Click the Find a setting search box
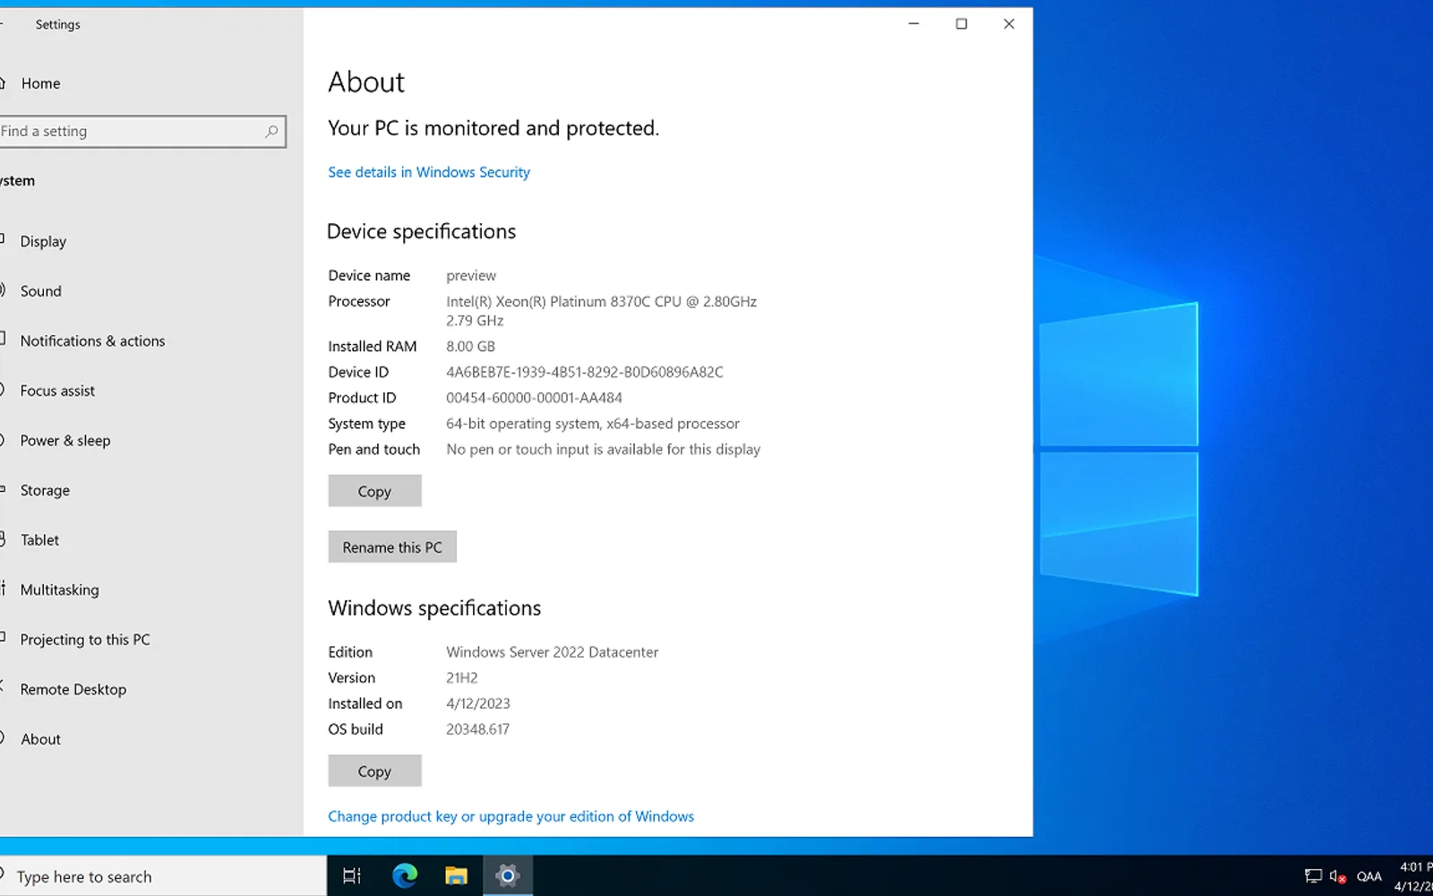This screenshot has height=896, width=1433. [142, 131]
